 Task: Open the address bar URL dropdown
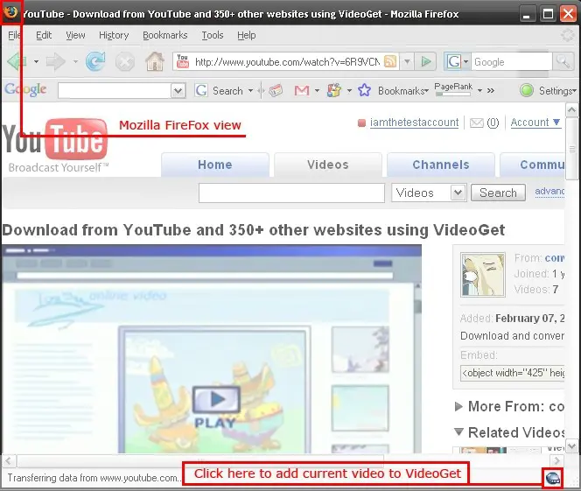(x=407, y=61)
